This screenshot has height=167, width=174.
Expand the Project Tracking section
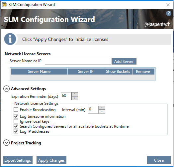(6, 143)
